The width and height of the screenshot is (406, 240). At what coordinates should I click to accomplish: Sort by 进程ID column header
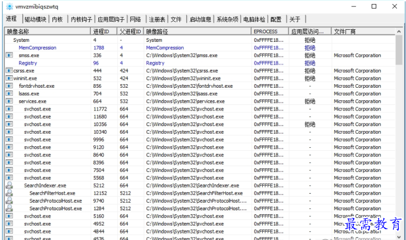tap(104, 32)
